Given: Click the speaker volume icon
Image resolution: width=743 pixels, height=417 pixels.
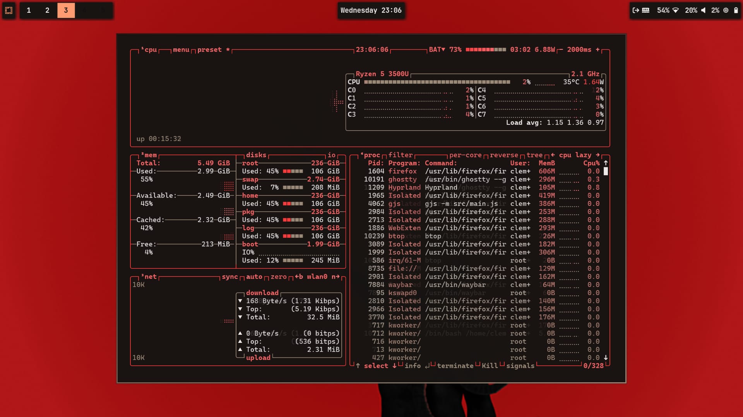Looking at the screenshot, I should point(703,10).
